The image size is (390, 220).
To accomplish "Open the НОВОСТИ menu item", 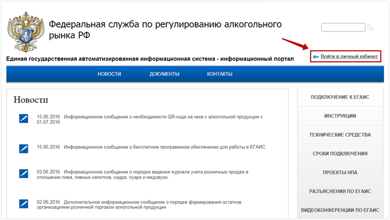I will click(x=109, y=74).
